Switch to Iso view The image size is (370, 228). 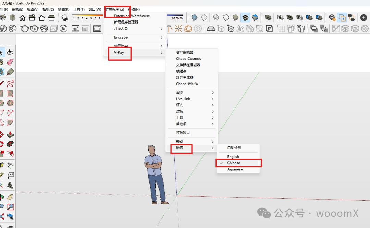[x=3, y=18]
